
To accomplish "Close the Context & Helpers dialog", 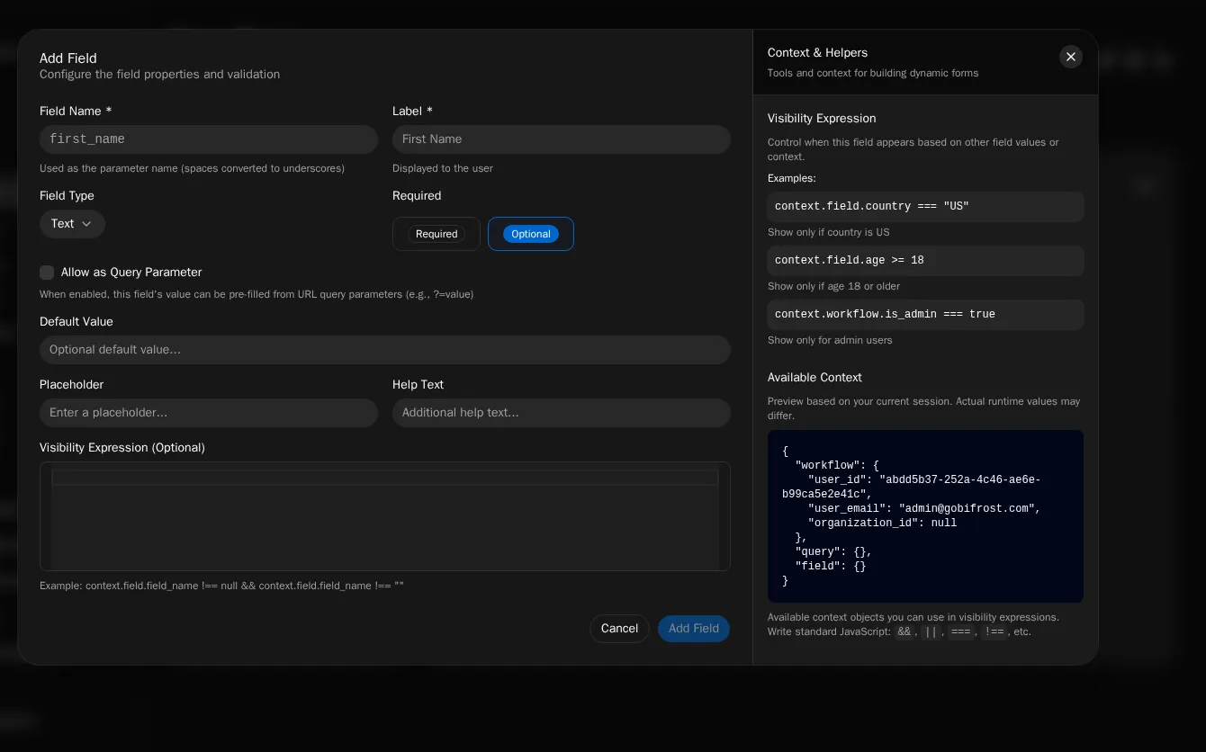I will tap(1070, 57).
